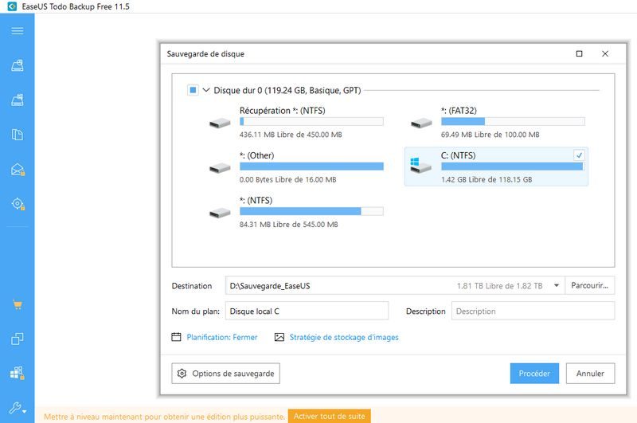
Task: Open the Destination dropdown arrow
Action: (557, 286)
